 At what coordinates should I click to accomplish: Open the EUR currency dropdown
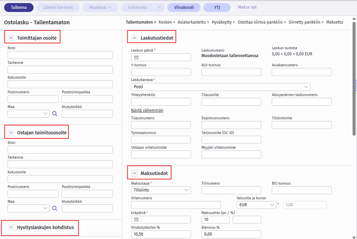click(x=256, y=205)
